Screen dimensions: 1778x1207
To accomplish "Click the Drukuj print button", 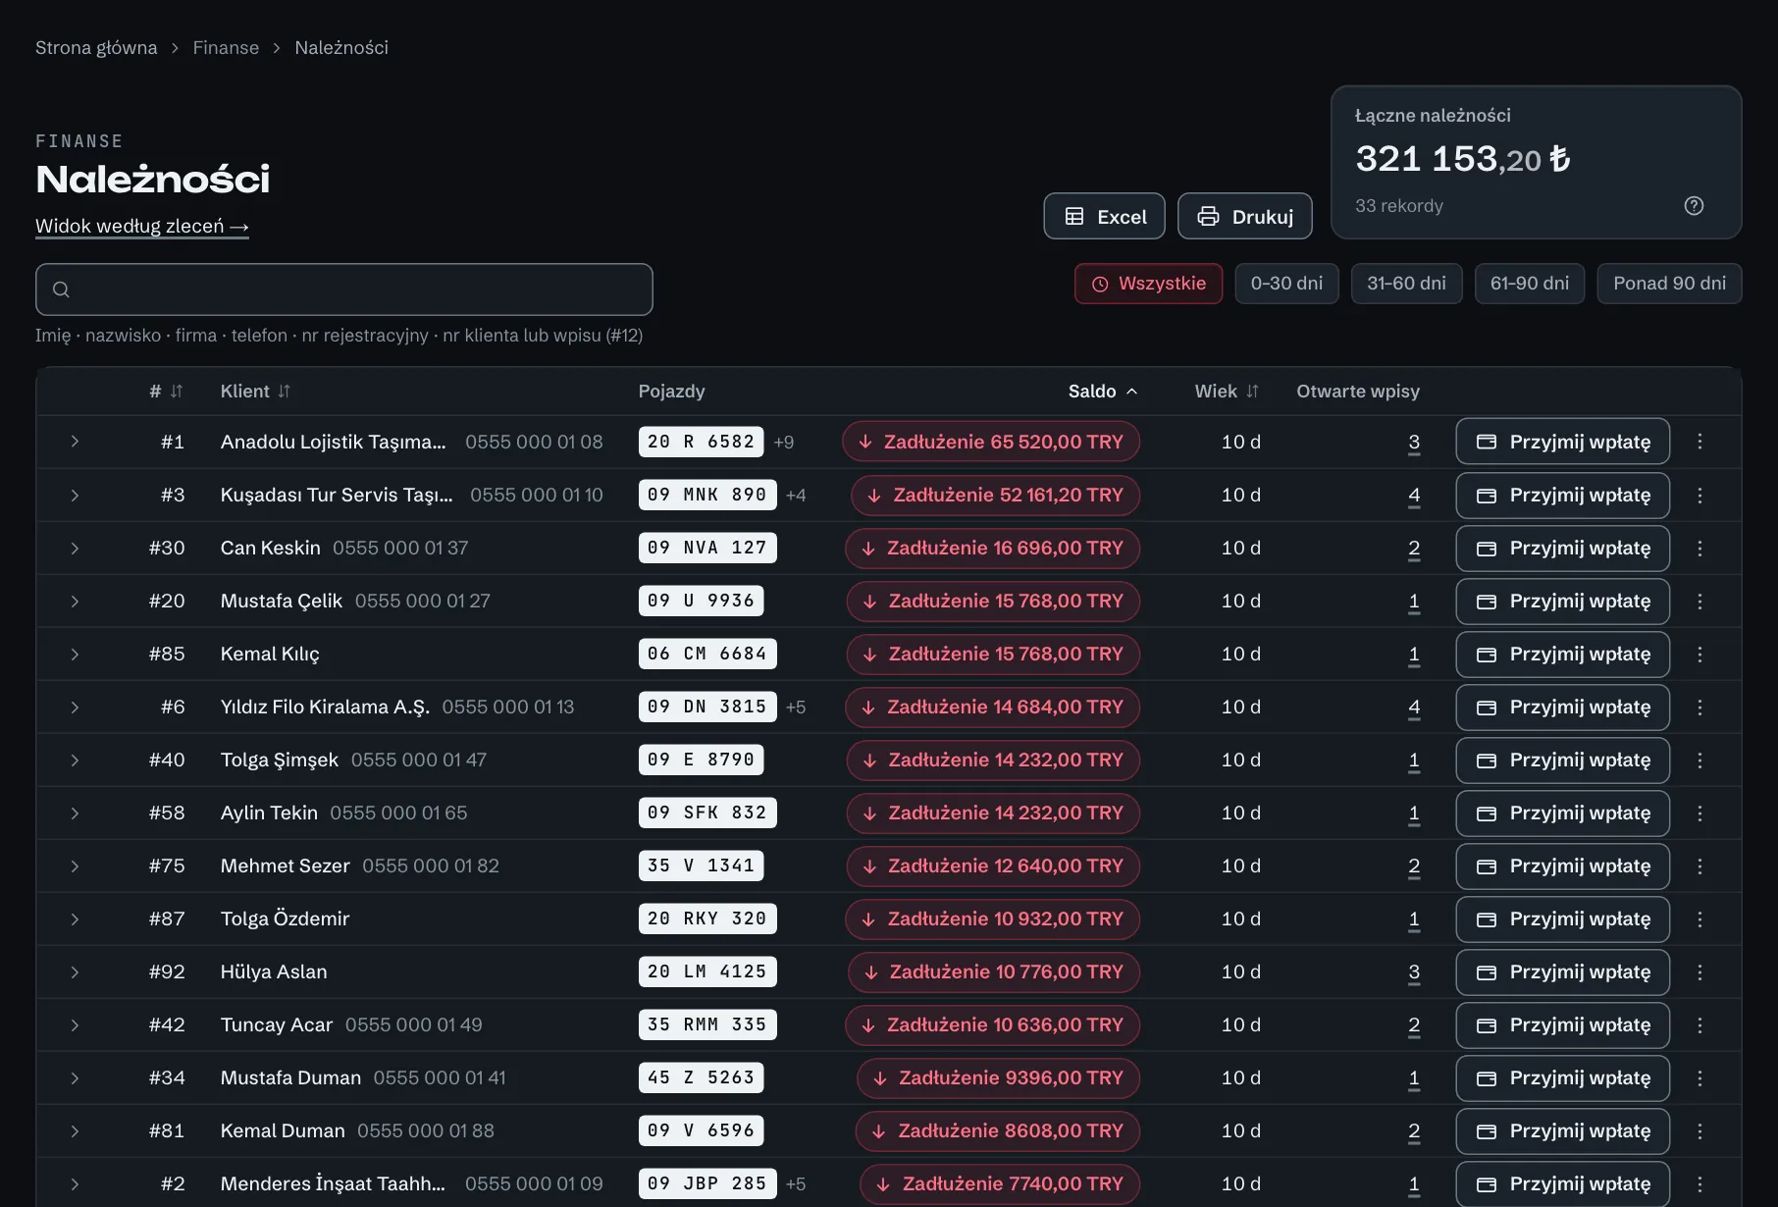I will coord(1244,216).
